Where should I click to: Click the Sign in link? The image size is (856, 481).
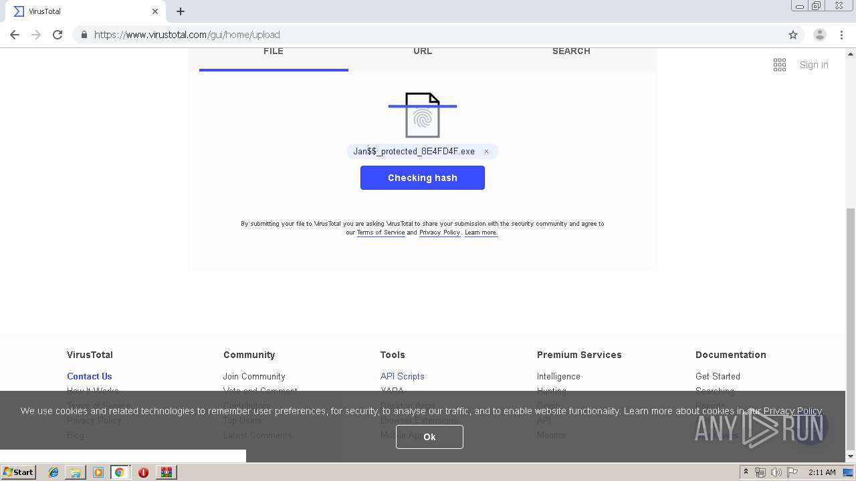tap(814, 65)
